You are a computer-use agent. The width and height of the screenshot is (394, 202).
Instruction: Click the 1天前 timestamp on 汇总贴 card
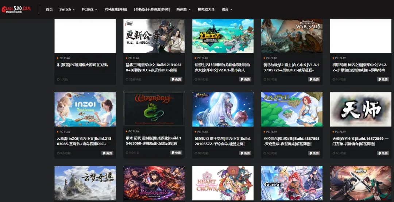62,79
